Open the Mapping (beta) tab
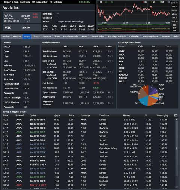Viewport: 180px width, 190px height. [150, 36]
